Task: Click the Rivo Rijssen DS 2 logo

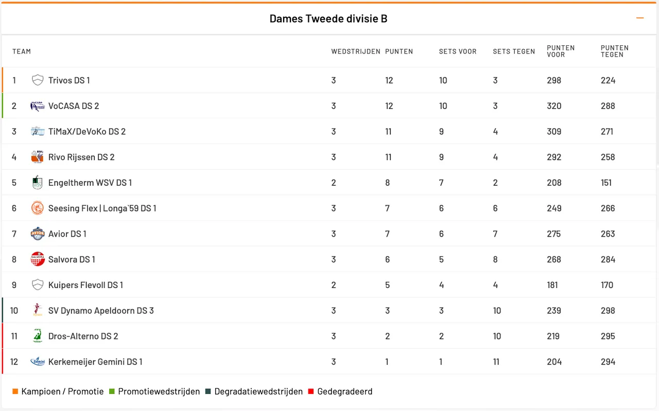Action: (37, 157)
